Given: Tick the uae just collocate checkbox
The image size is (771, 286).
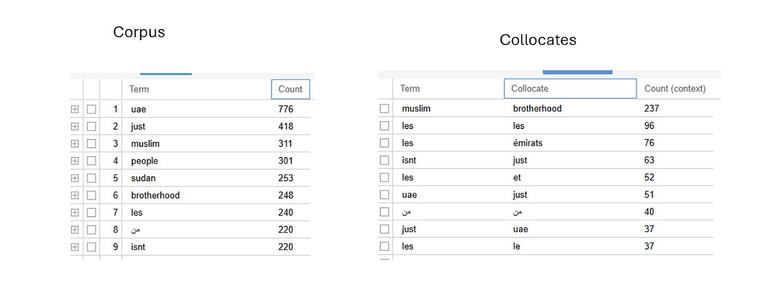Looking at the screenshot, I should click(384, 195).
